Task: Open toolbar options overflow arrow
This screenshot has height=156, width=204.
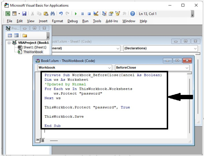Action: click(x=192, y=14)
